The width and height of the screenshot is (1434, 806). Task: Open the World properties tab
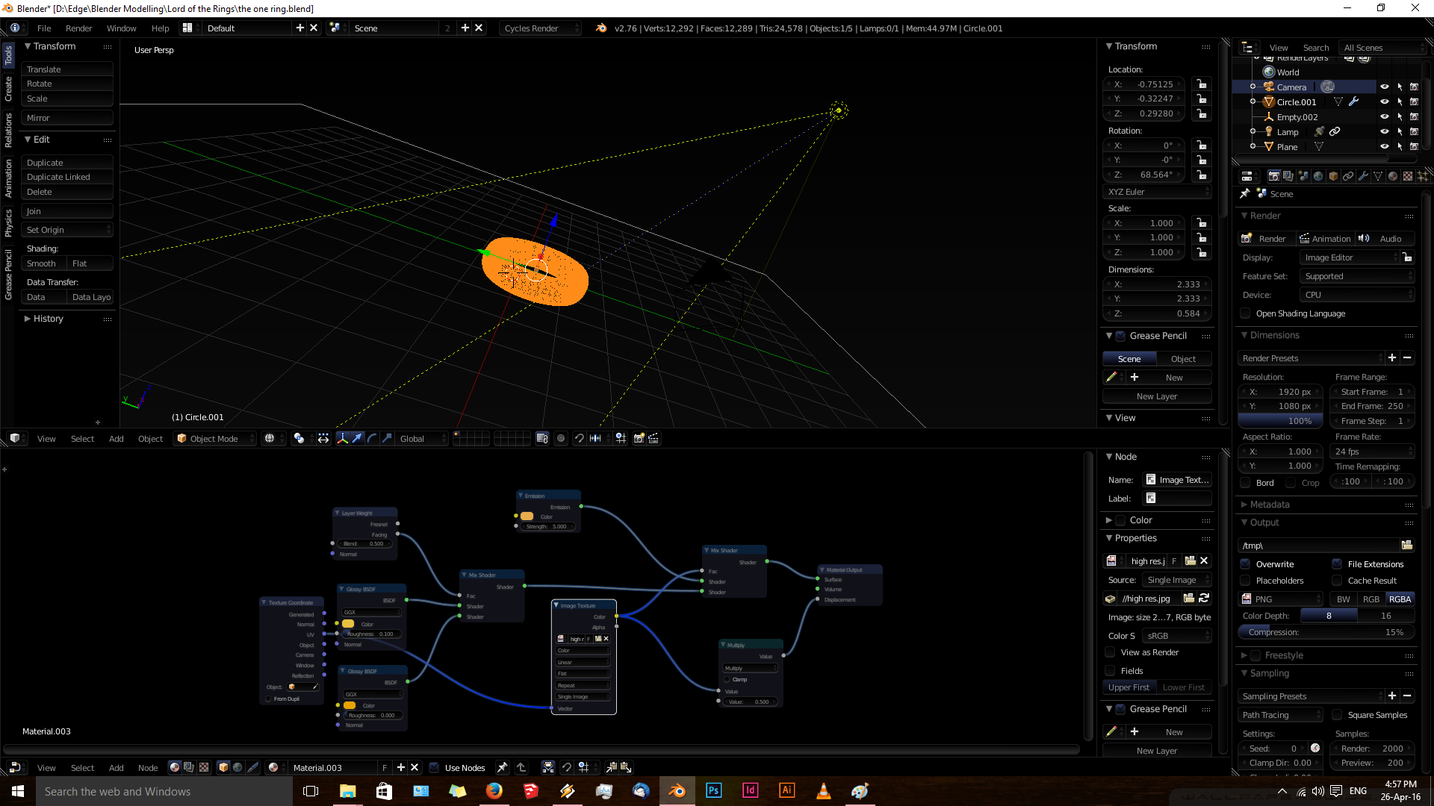[1318, 176]
